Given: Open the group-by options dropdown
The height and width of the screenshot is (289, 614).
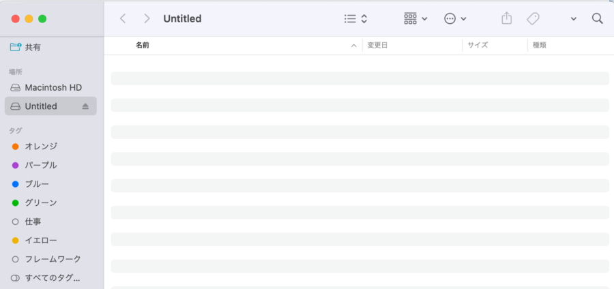Looking at the screenshot, I should click(415, 18).
